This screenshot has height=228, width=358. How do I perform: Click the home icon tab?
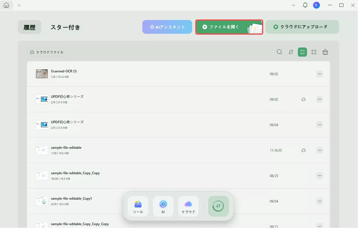click(6, 5)
